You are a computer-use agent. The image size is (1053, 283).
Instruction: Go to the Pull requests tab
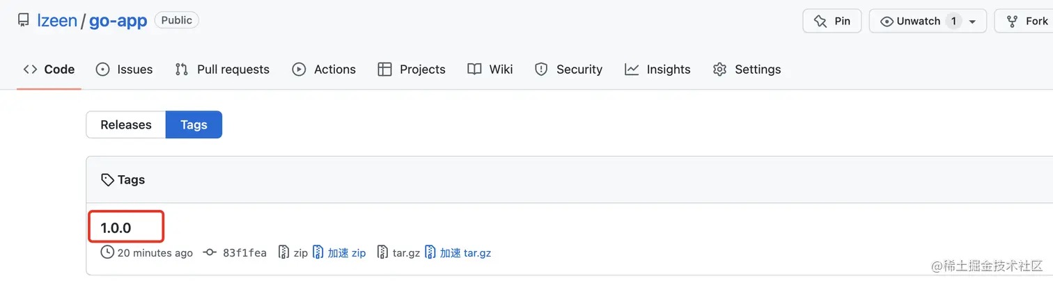tap(222, 70)
